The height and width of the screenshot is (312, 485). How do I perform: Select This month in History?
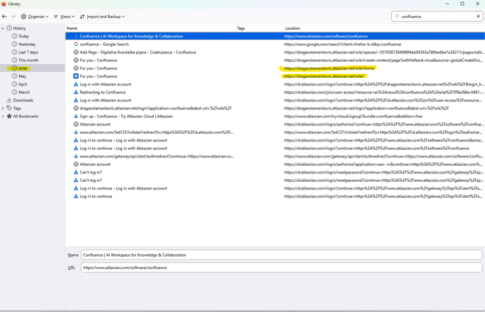pyautogui.click(x=29, y=60)
